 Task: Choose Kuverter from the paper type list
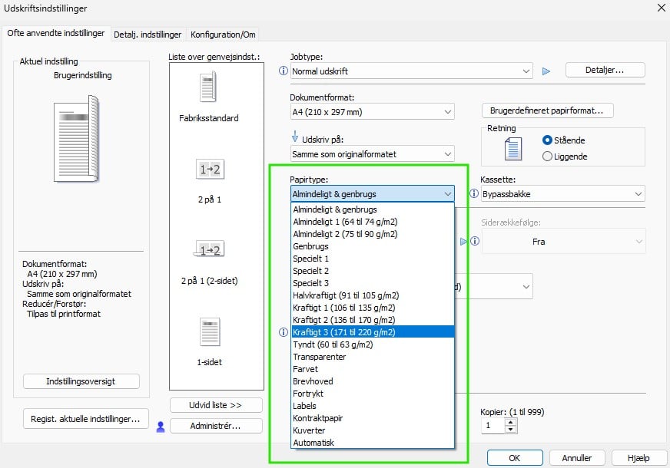pos(310,430)
